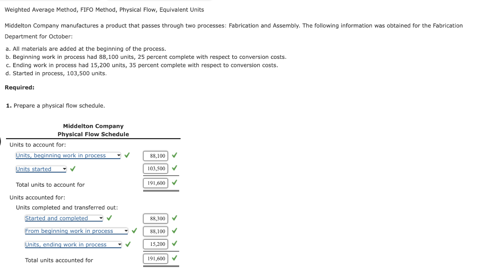
Task: Select the 191,600 total units accounted field
Action: click(155, 258)
